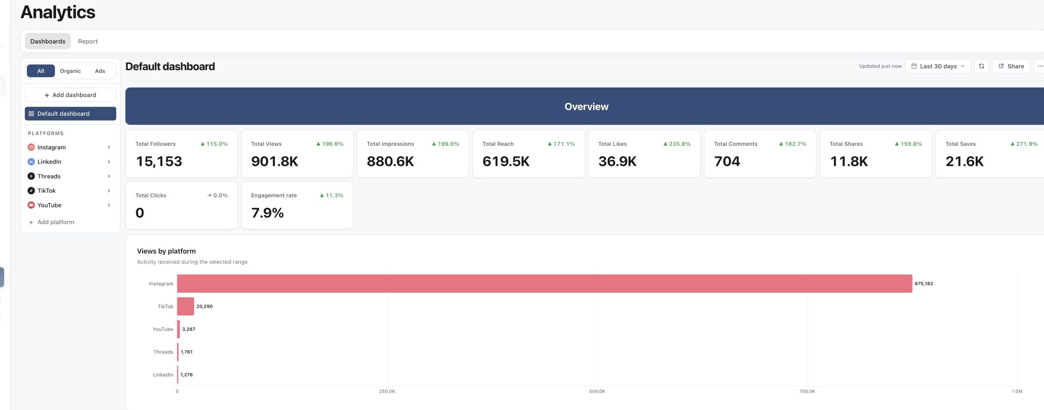Click the TikTok platform icon
This screenshot has height=410, width=1044.
coord(31,190)
